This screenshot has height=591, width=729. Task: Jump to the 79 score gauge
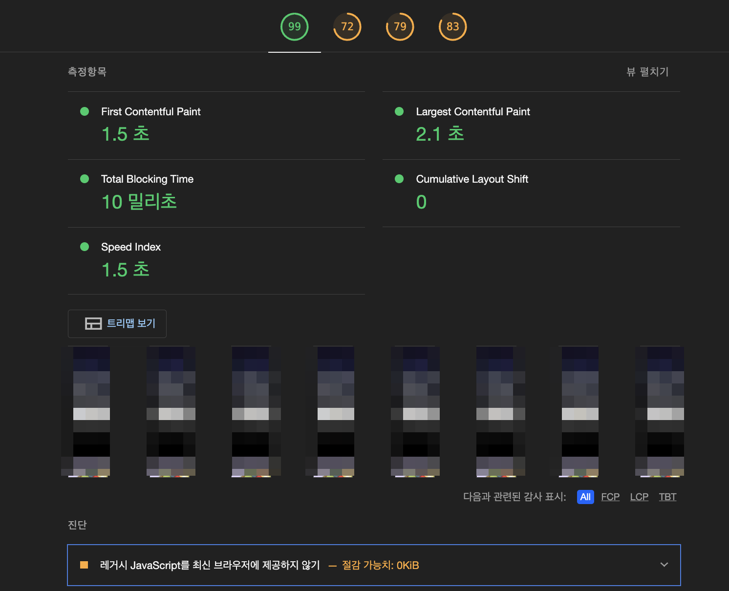click(x=400, y=27)
